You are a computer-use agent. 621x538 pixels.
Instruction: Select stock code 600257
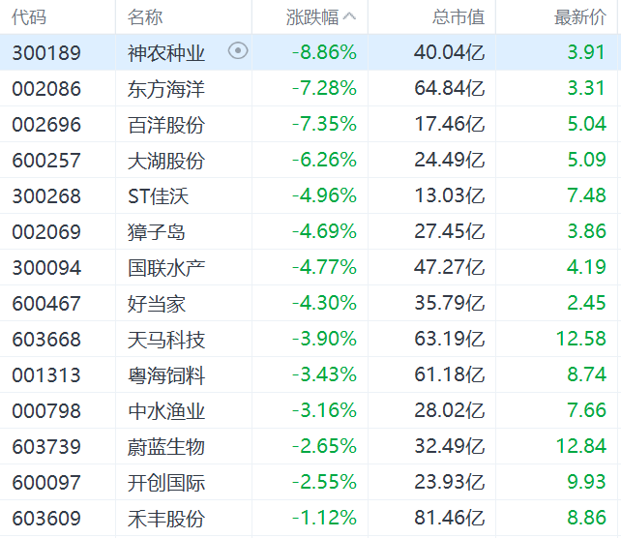(46, 161)
